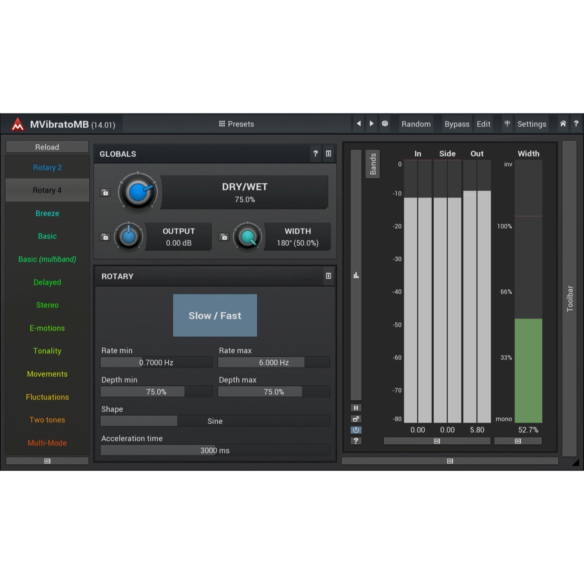Image resolution: width=584 pixels, height=584 pixels.
Task: Toggle the Width lock icon
Action: click(x=224, y=237)
